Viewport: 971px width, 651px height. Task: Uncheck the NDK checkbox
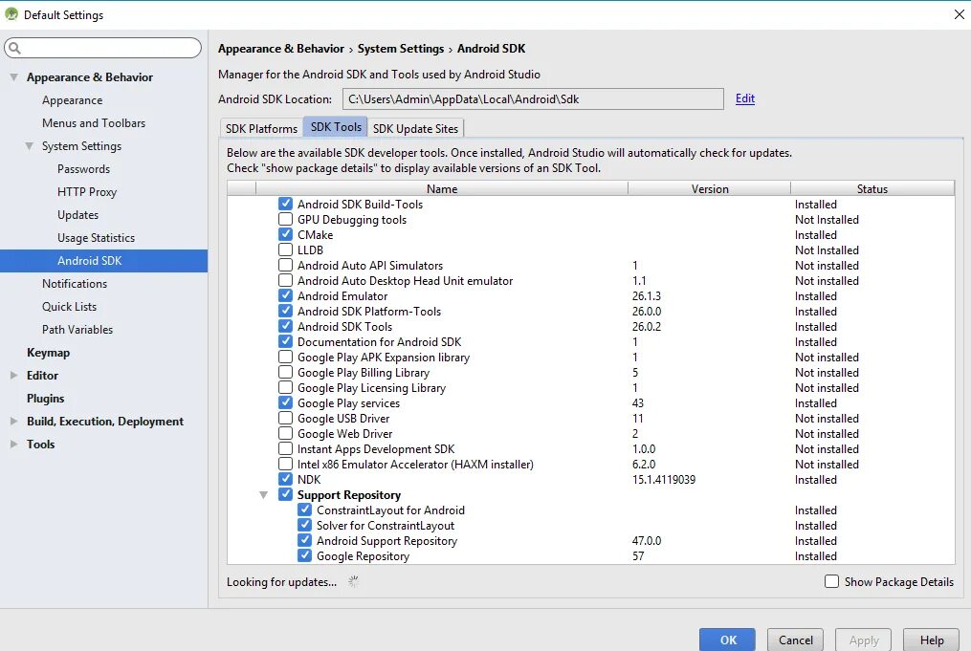point(285,479)
